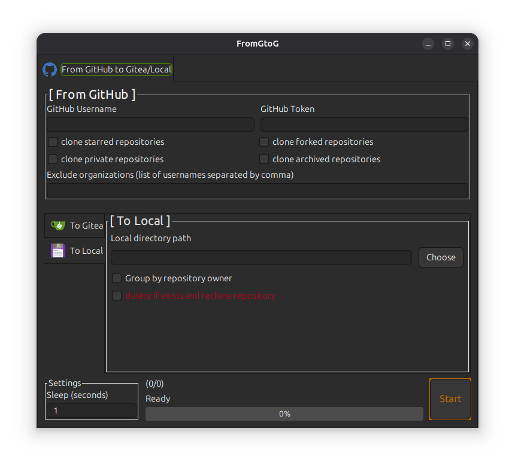Viewport: 515px width, 468px height.
Task: Click the [ From GitHub ] group heading
Action: pyautogui.click(x=92, y=95)
